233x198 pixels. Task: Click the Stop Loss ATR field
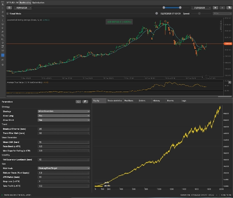click(64, 182)
